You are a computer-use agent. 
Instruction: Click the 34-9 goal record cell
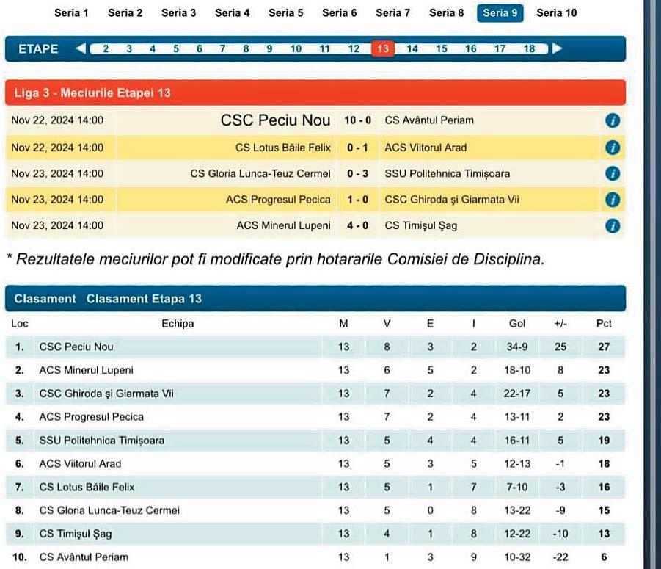[516, 347]
